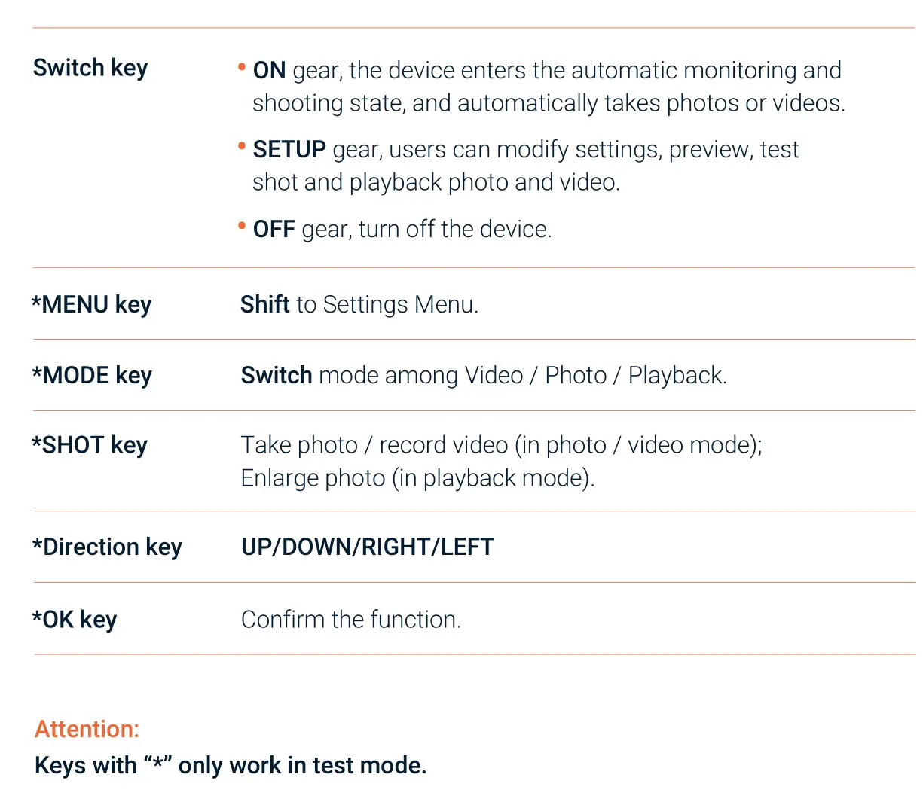This screenshot has width=923, height=811.
Task: Click the bold "OFF" word
Action: click(274, 229)
